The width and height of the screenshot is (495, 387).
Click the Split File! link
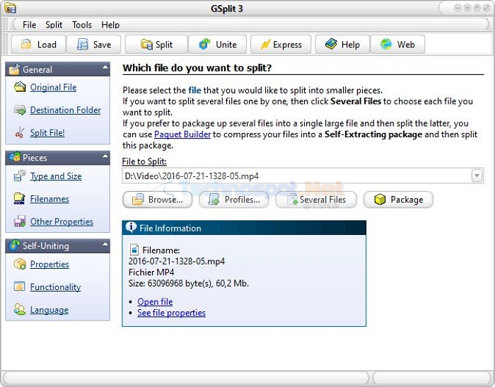tap(47, 133)
